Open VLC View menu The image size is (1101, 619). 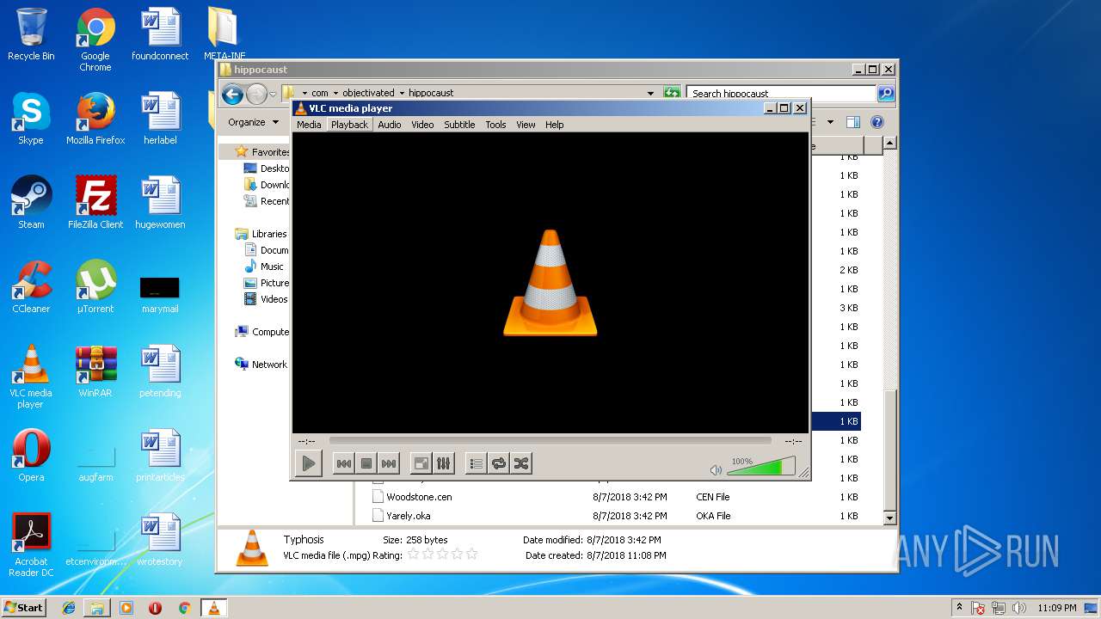(526, 125)
